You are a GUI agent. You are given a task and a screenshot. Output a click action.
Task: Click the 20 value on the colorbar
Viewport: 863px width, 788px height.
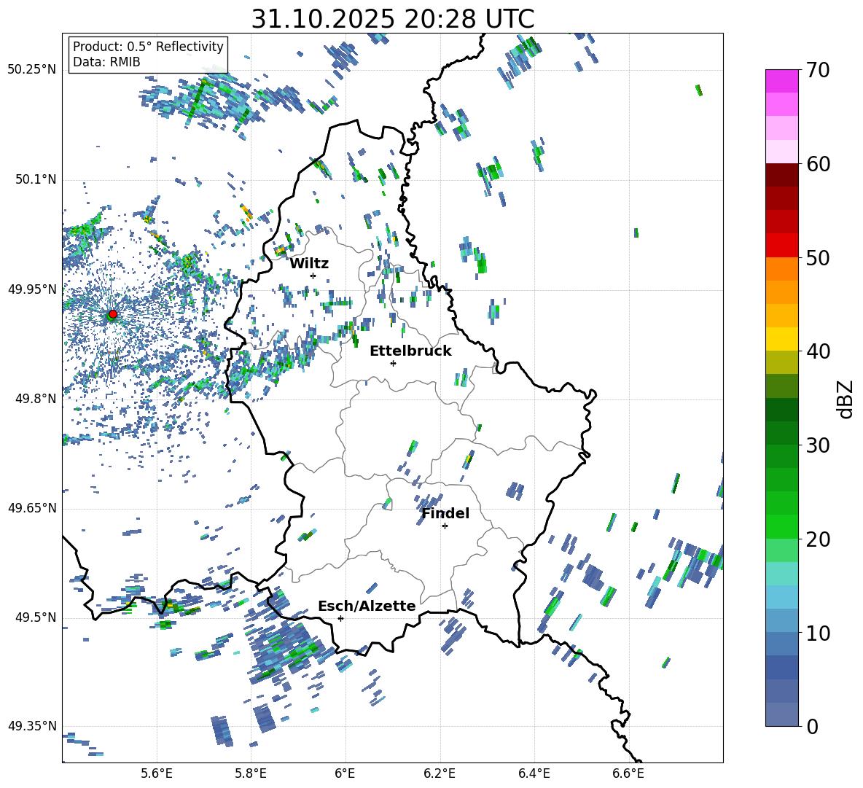(818, 539)
